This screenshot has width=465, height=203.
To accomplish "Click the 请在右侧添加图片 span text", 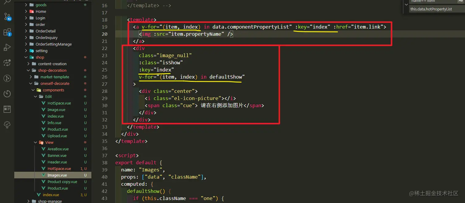I will click(x=222, y=105).
